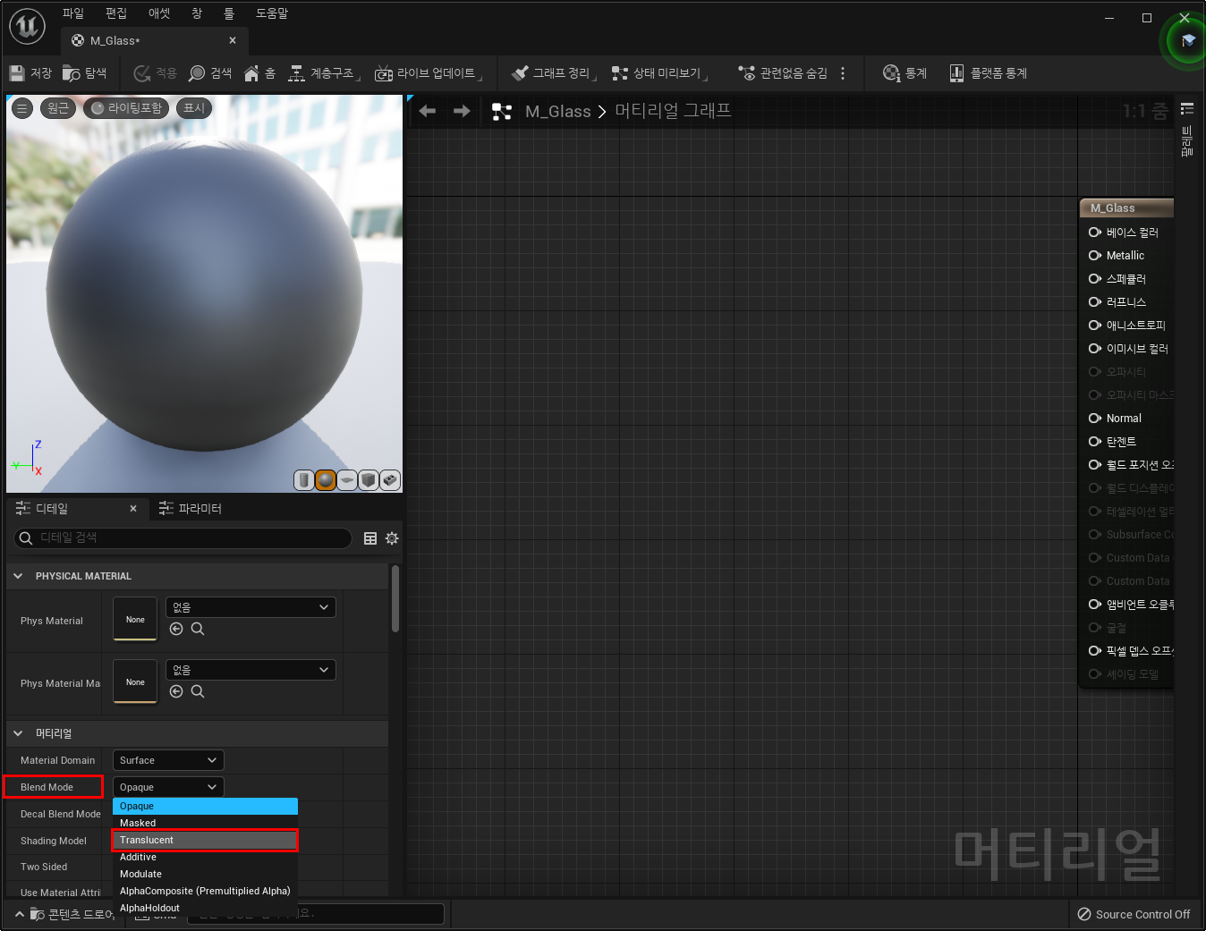Click use-selected arrow under Phys Material
The width and height of the screenshot is (1206, 931).
tap(176, 629)
